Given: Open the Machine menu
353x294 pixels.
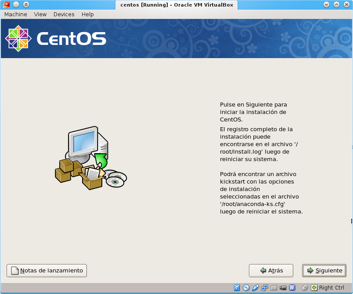Looking at the screenshot, I should [16, 14].
